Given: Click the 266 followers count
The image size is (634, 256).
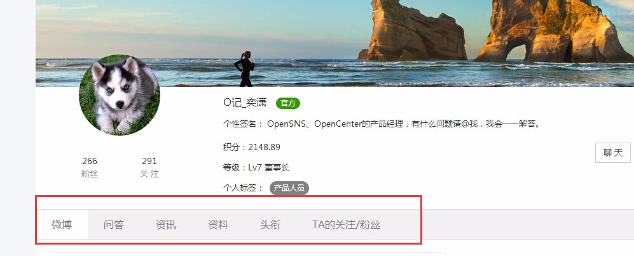Looking at the screenshot, I should point(90,161).
